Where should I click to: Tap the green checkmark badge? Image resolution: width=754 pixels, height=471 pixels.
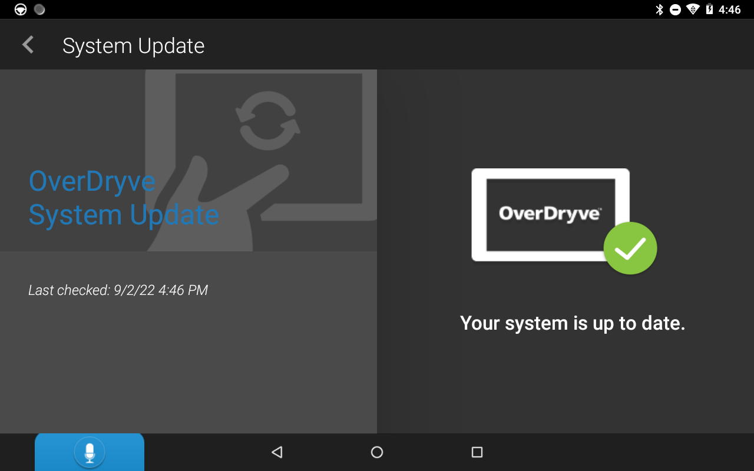pos(630,248)
